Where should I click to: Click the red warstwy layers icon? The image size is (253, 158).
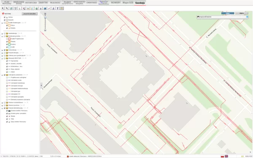point(3,14)
